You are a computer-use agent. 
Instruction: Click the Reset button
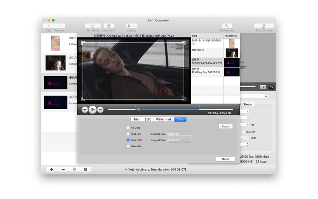coord(225,126)
